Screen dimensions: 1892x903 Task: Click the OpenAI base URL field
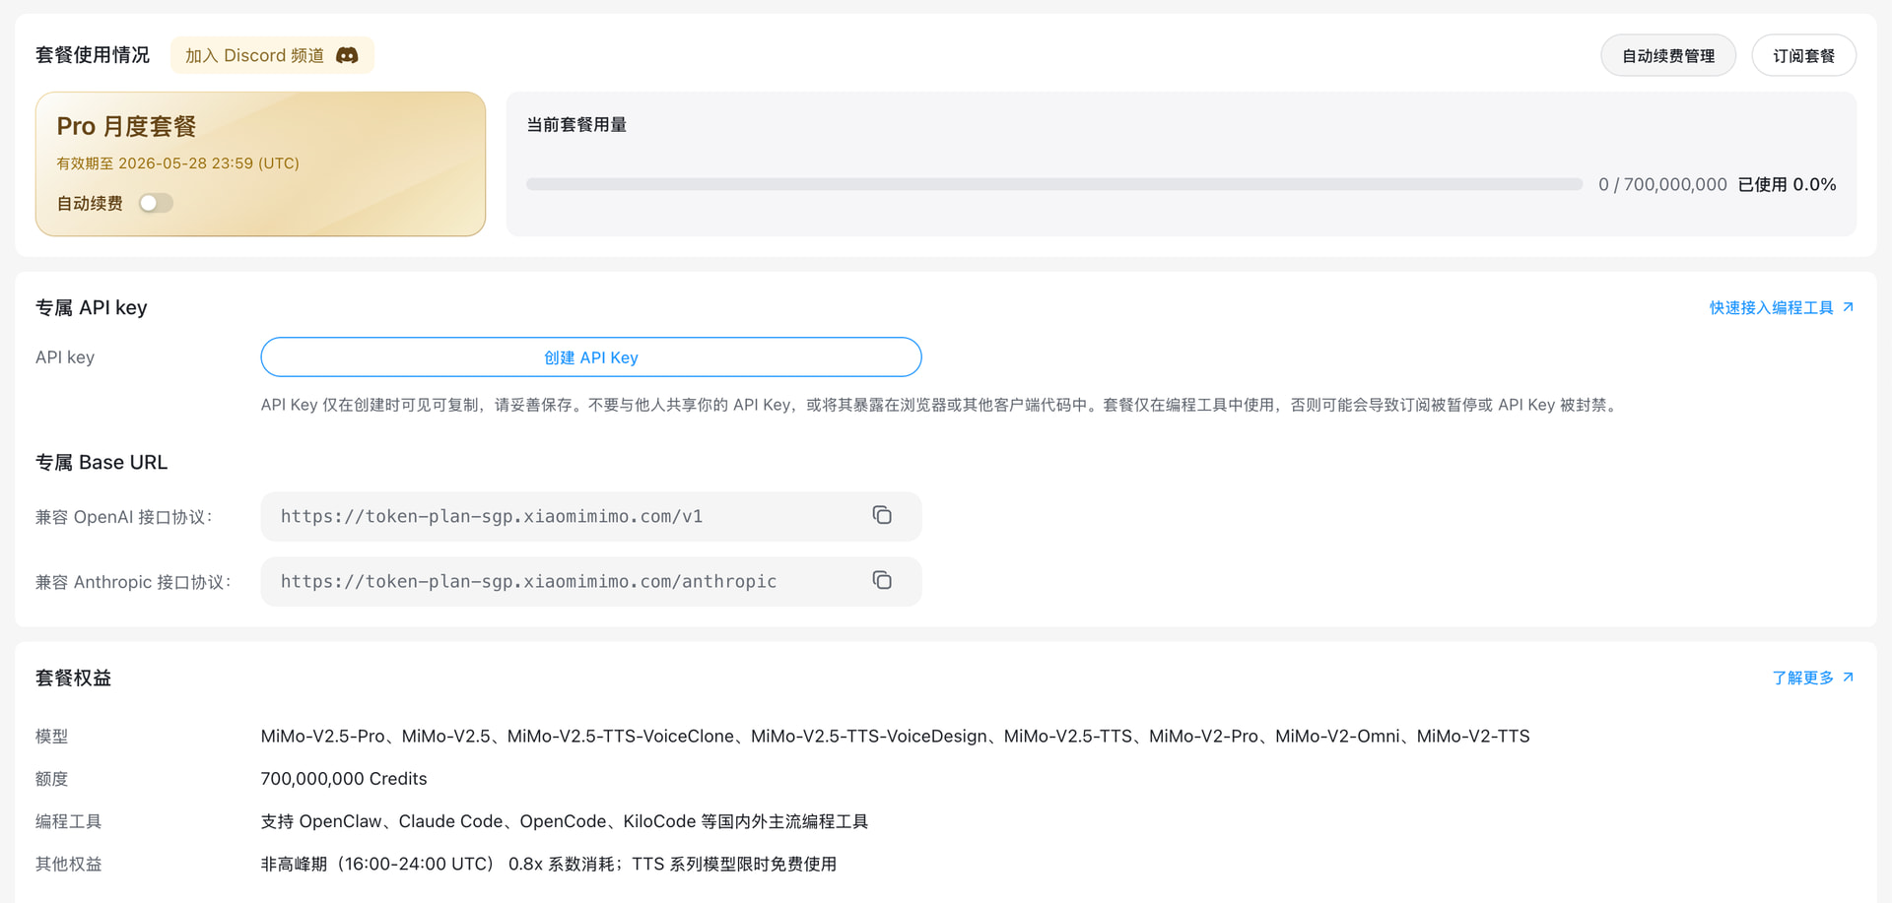click(591, 516)
